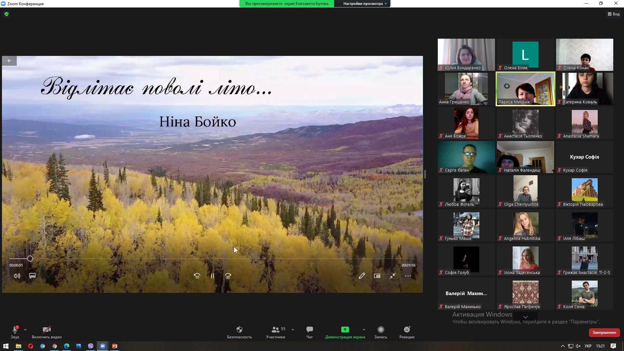Pause the playing video

point(212,276)
